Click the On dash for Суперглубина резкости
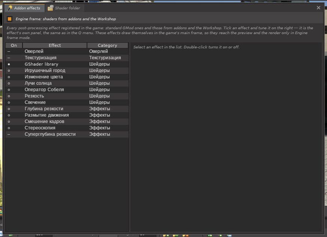The height and width of the screenshot is (237, 327). coord(9,134)
